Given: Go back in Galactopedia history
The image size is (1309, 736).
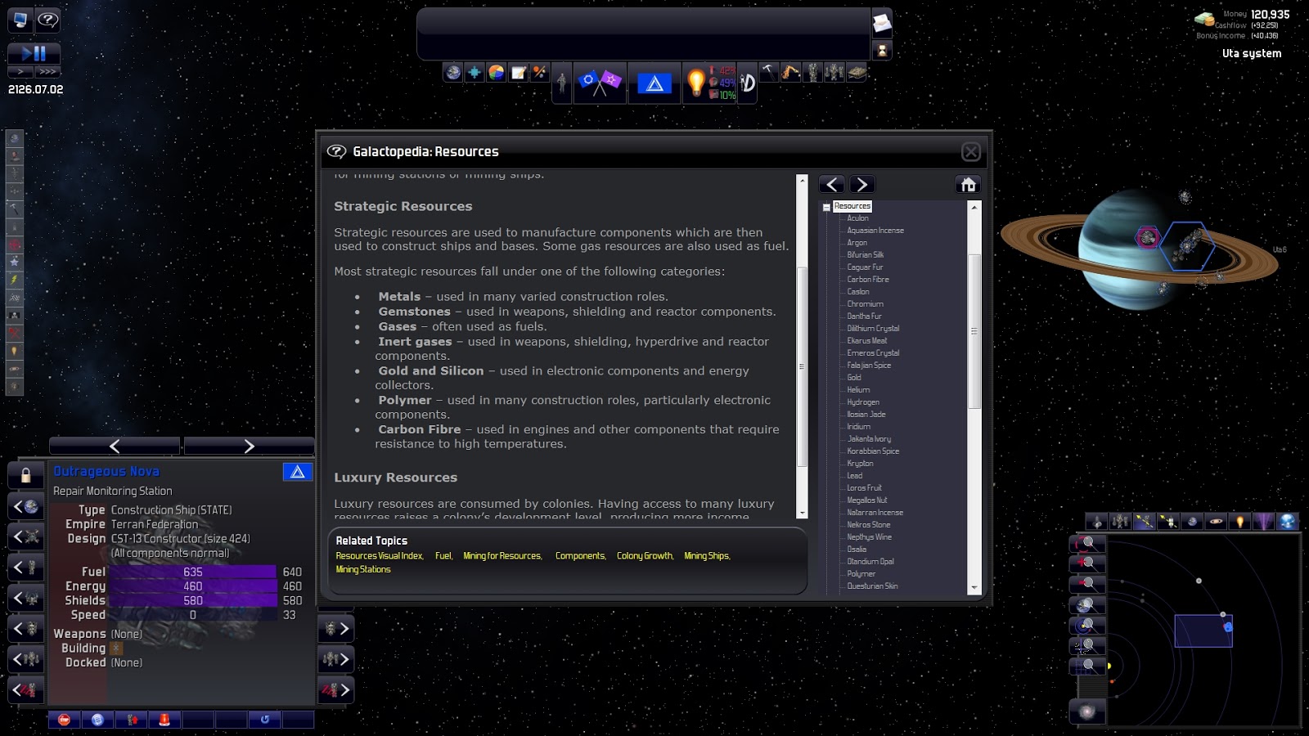Looking at the screenshot, I should [x=832, y=185].
